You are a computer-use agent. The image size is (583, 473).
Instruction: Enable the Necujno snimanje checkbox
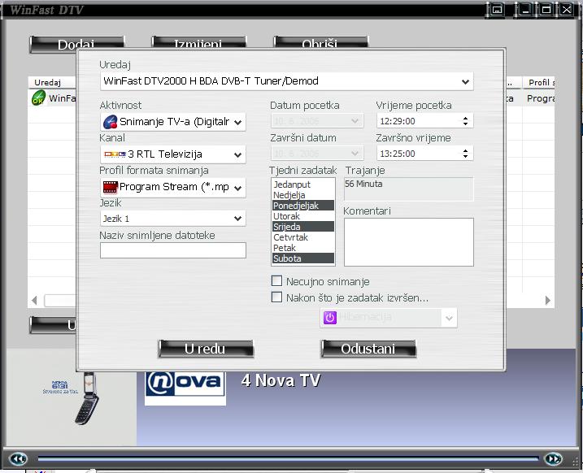[x=277, y=281]
